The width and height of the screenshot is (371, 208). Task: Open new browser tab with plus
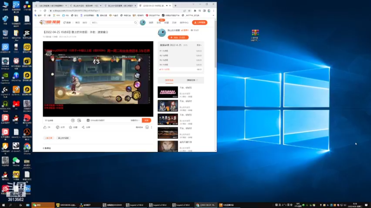(175, 6)
